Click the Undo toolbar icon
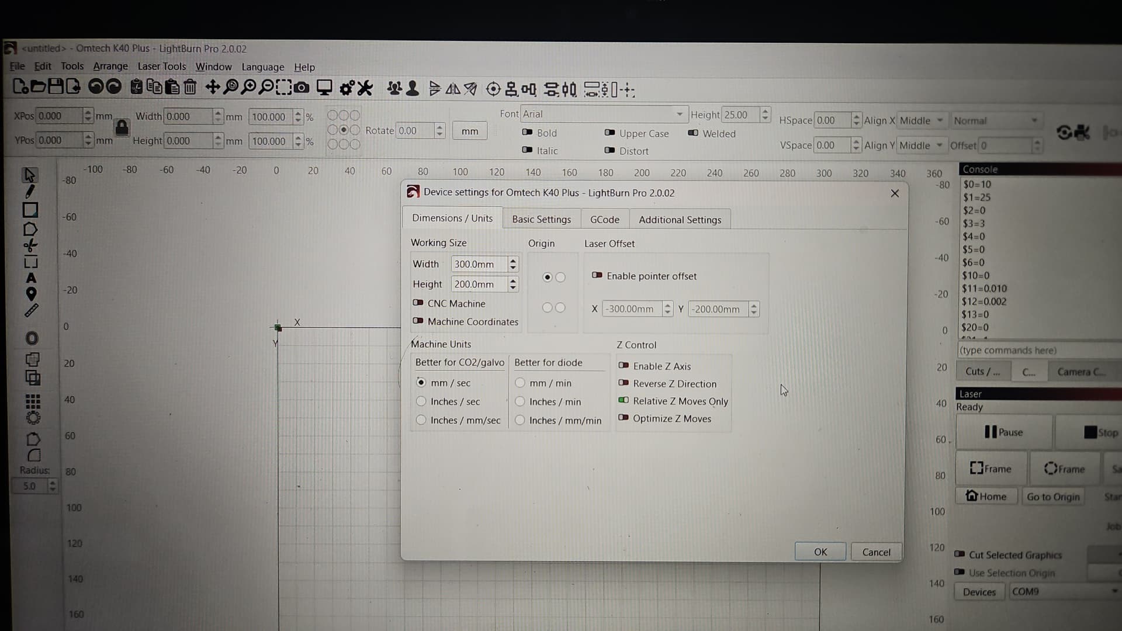Viewport: 1122px width, 631px height. (x=95, y=87)
